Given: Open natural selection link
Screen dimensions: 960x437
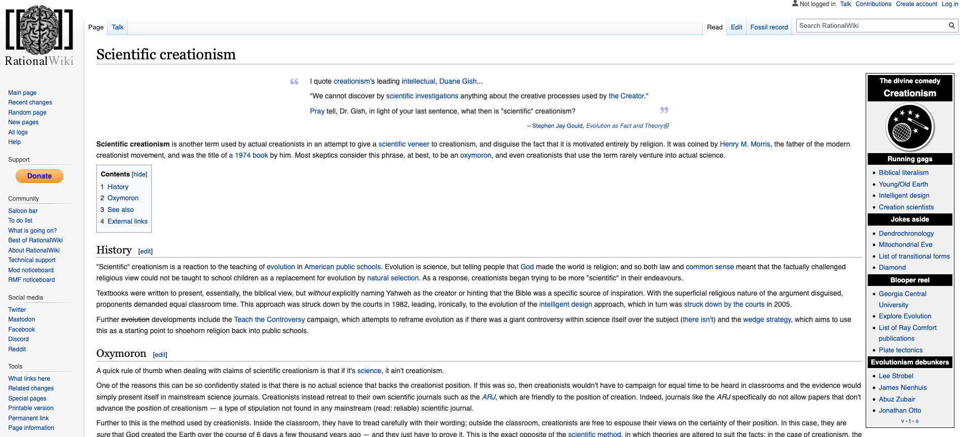Looking at the screenshot, I should coord(393,278).
